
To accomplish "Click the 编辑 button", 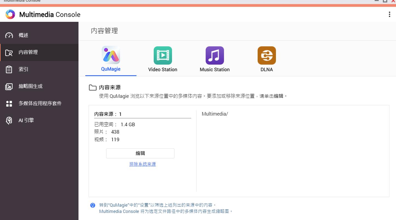I will click(x=140, y=153).
